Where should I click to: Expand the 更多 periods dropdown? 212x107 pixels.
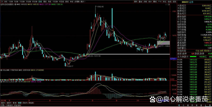(83, 2)
